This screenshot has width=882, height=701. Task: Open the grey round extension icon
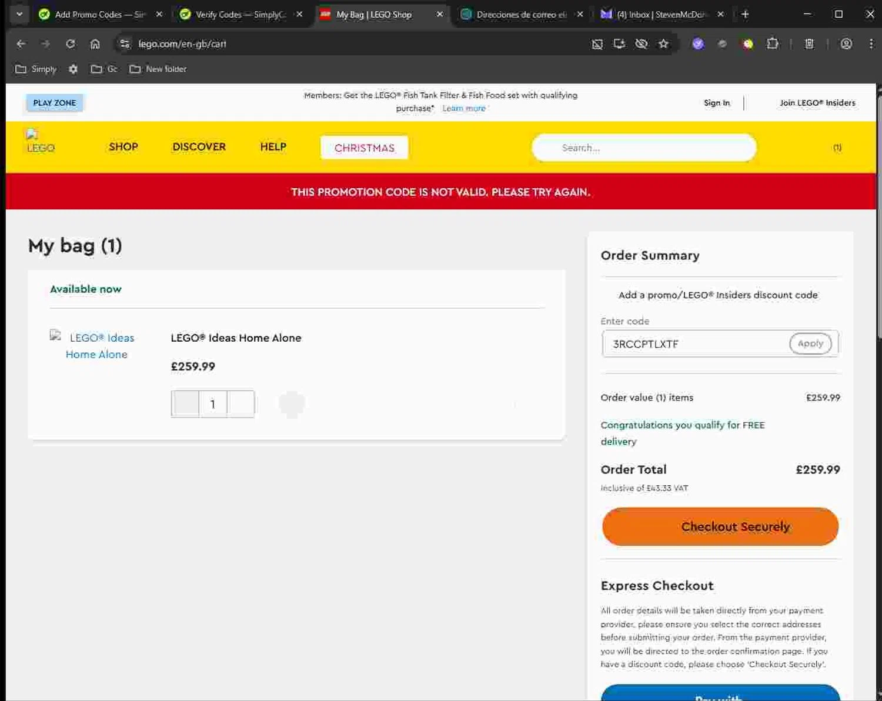pos(723,44)
